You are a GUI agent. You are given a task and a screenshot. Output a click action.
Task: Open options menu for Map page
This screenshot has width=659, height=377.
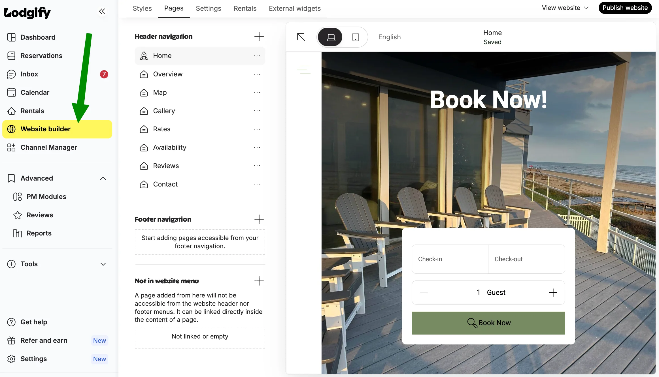[x=257, y=93]
